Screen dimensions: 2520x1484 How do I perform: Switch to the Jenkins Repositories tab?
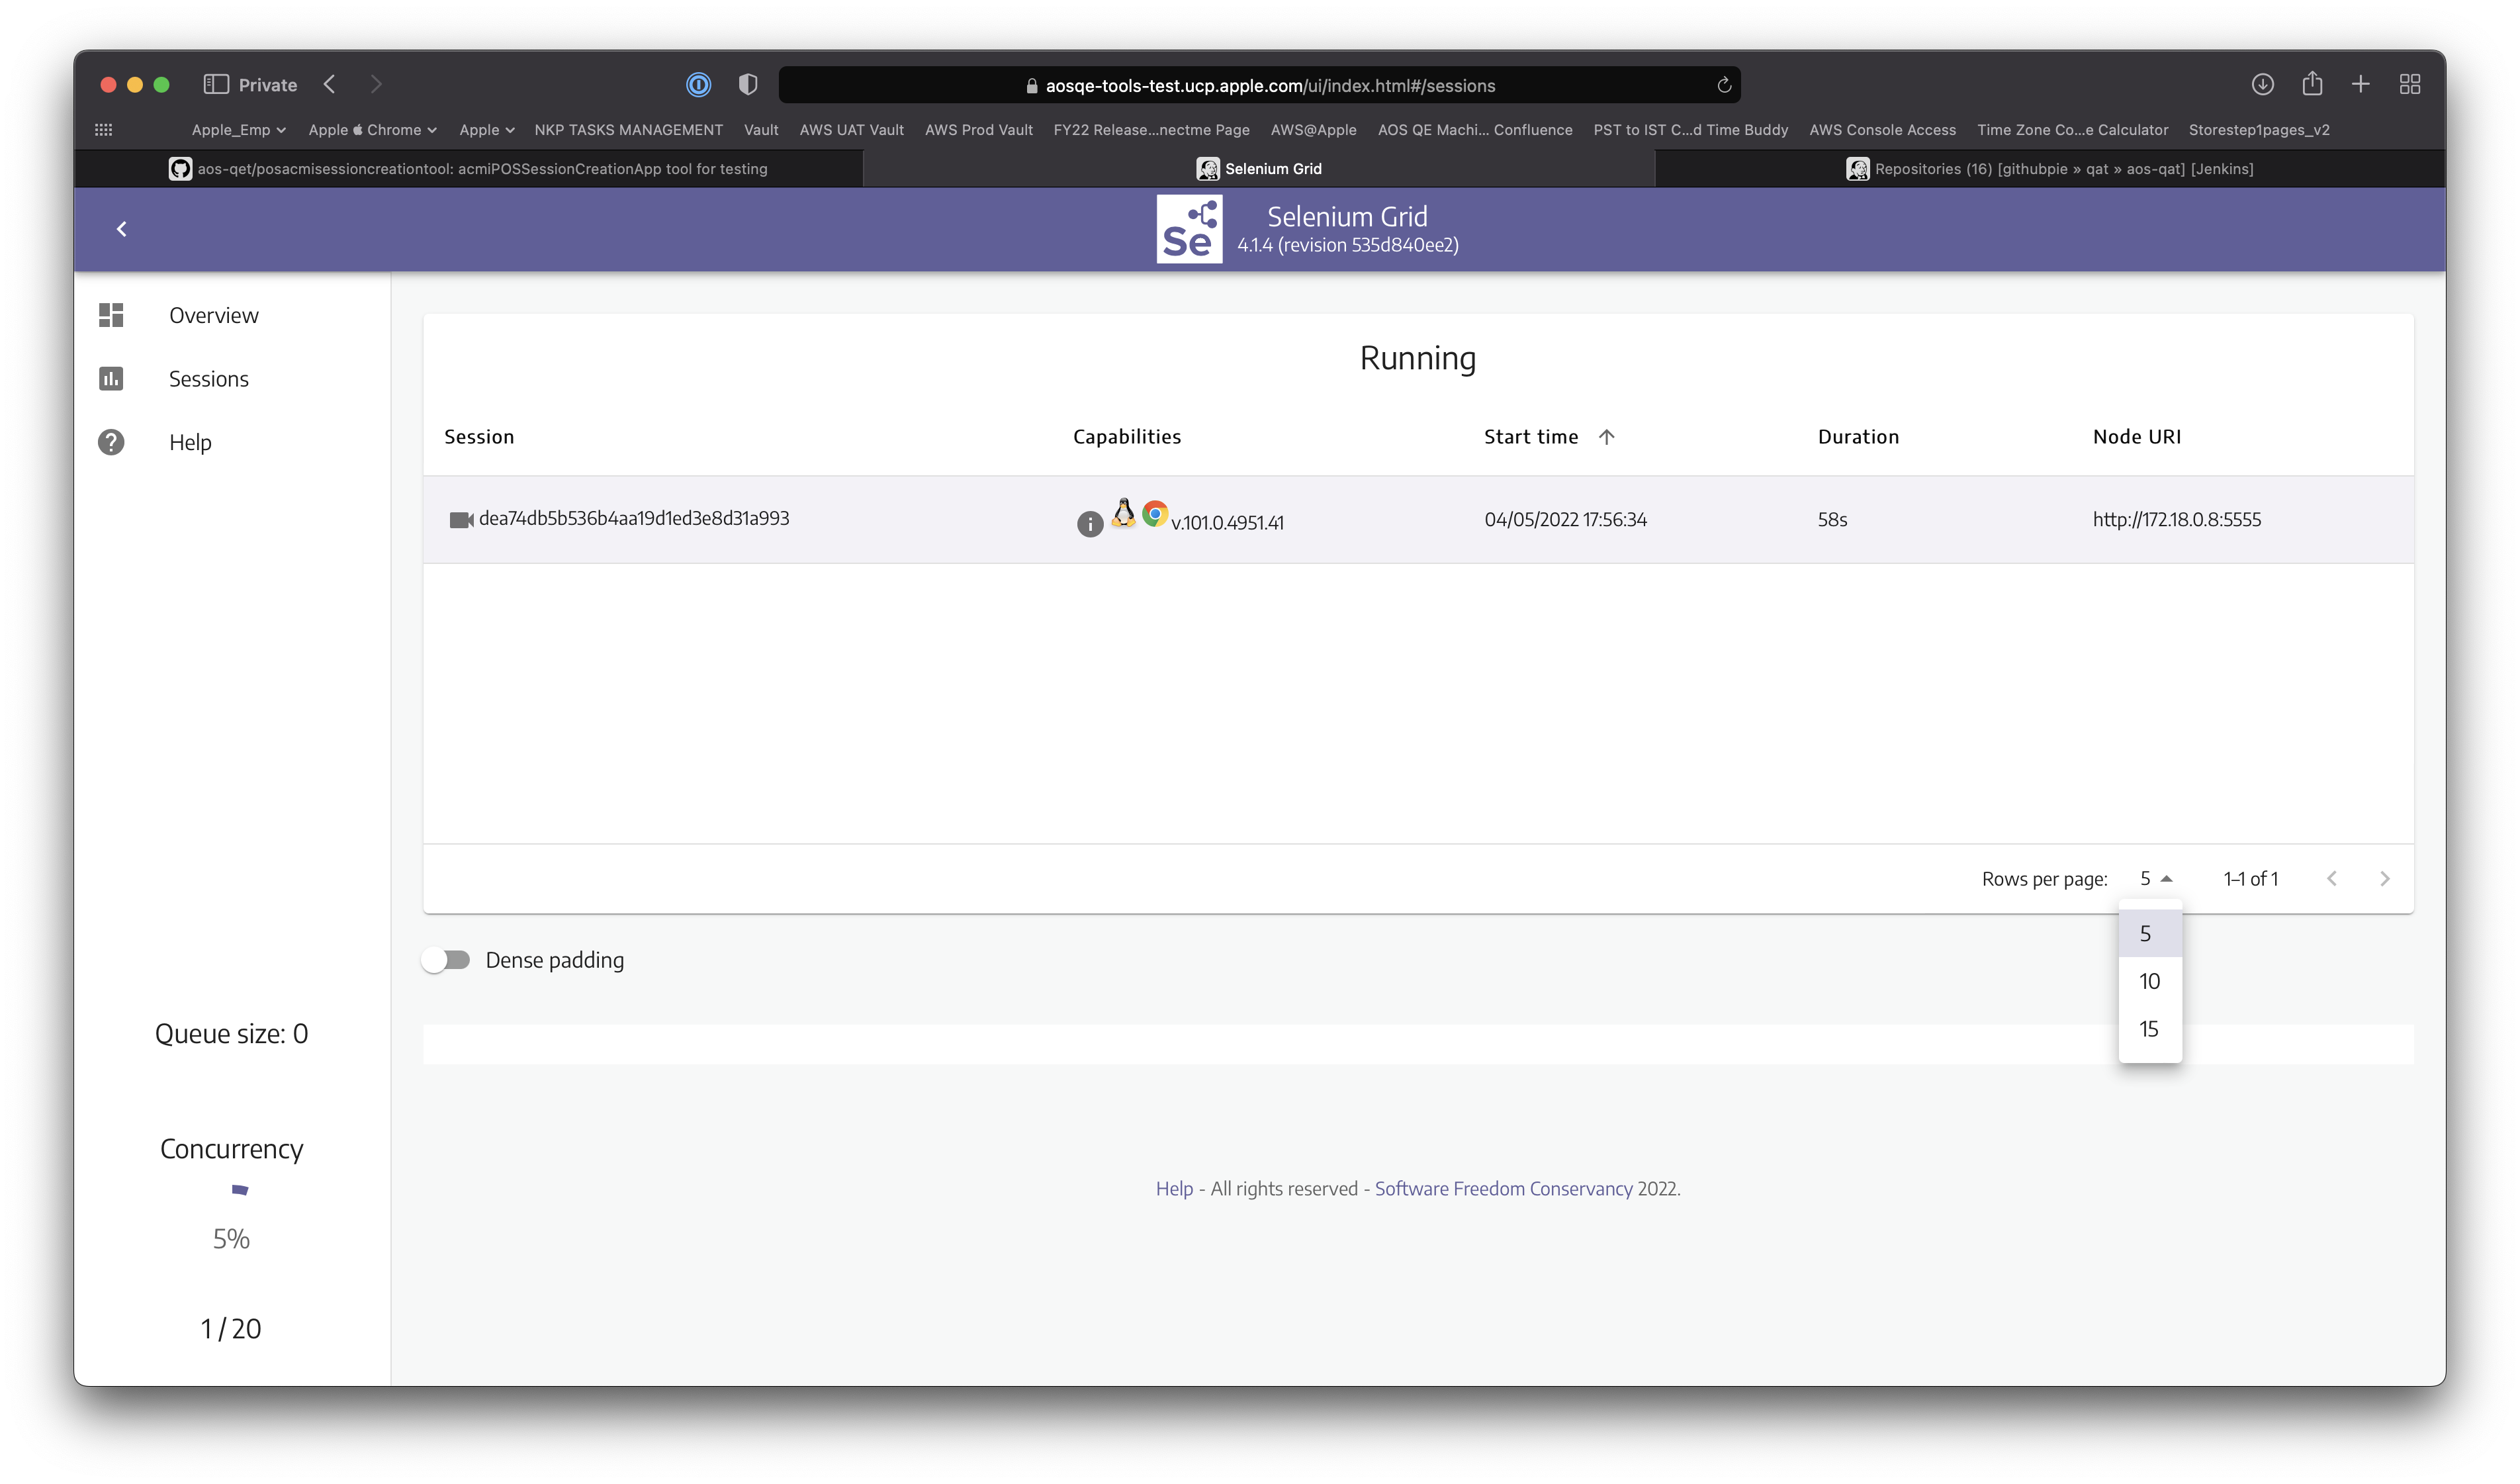tap(2050, 169)
